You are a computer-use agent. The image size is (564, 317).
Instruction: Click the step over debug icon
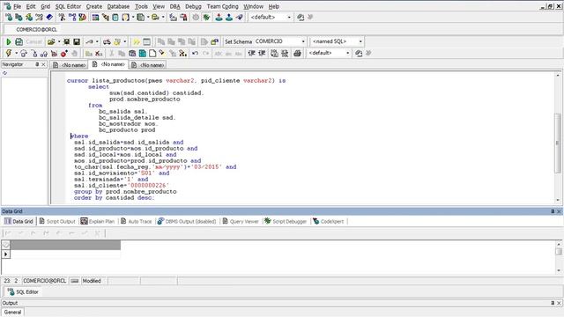tap(24, 53)
